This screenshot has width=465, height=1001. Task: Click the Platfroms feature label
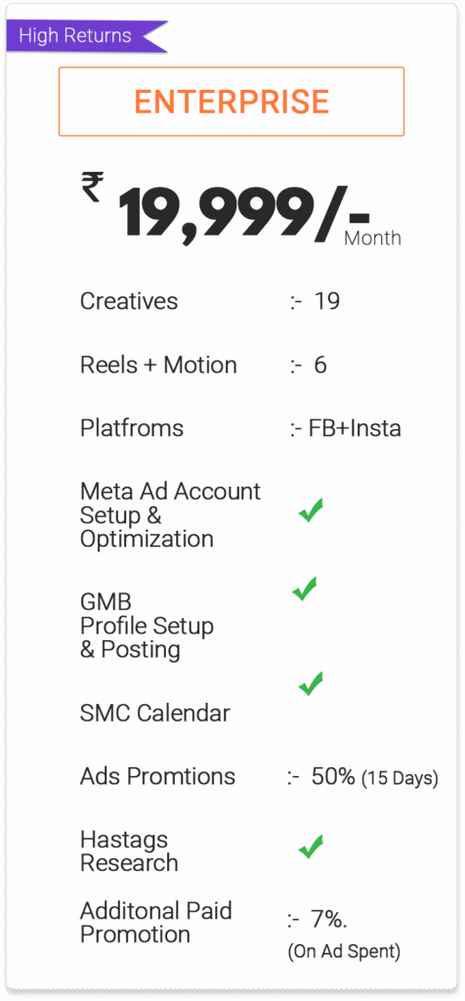132,428
